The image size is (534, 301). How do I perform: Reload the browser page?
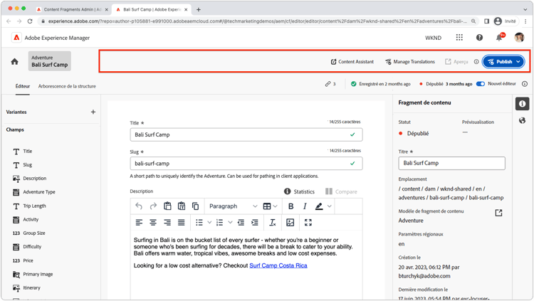(x=30, y=21)
